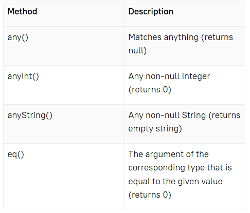Click 'empty string)' text in anyString() row
This screenshot has height=213, width=250.
[x=155, y=129]
